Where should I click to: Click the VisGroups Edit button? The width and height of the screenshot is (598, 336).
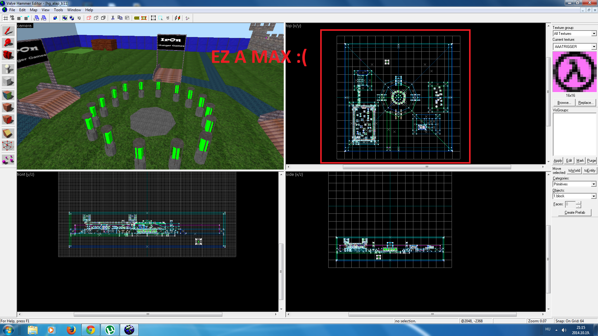(569, 161)
